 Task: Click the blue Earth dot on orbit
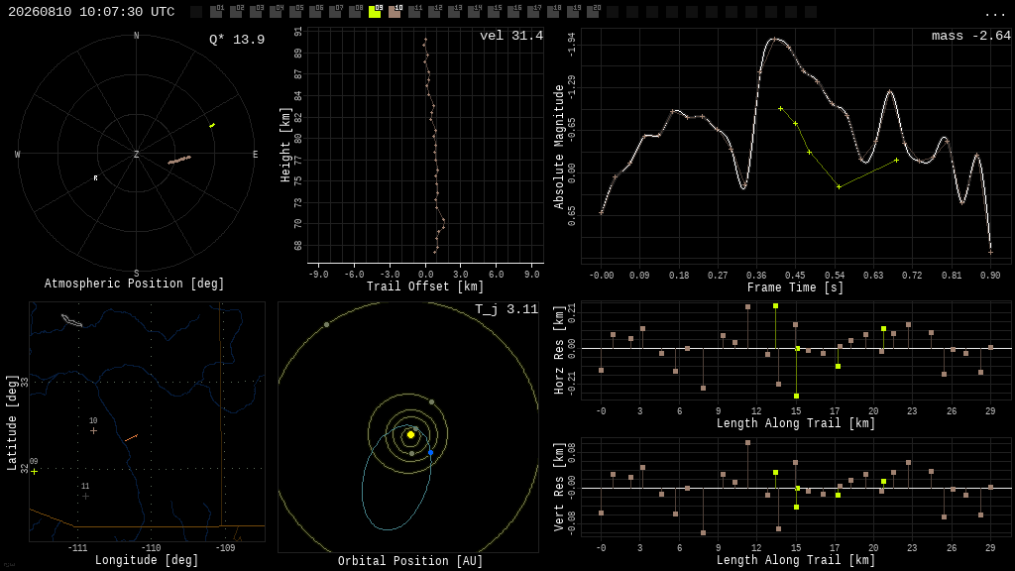point(431,452)
